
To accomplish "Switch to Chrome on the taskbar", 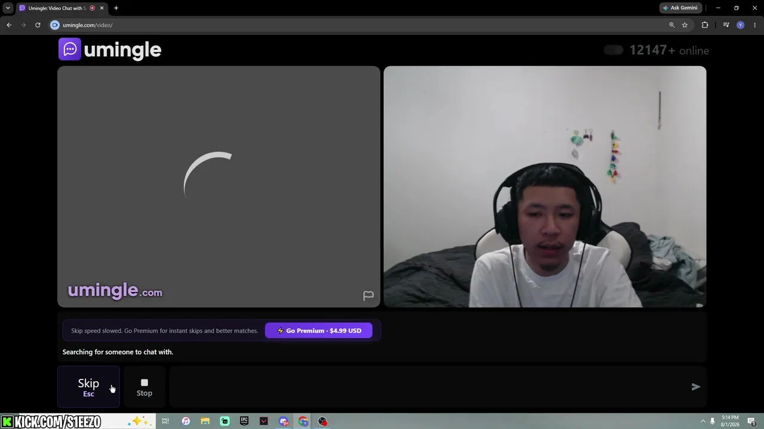I will [303, 421].
